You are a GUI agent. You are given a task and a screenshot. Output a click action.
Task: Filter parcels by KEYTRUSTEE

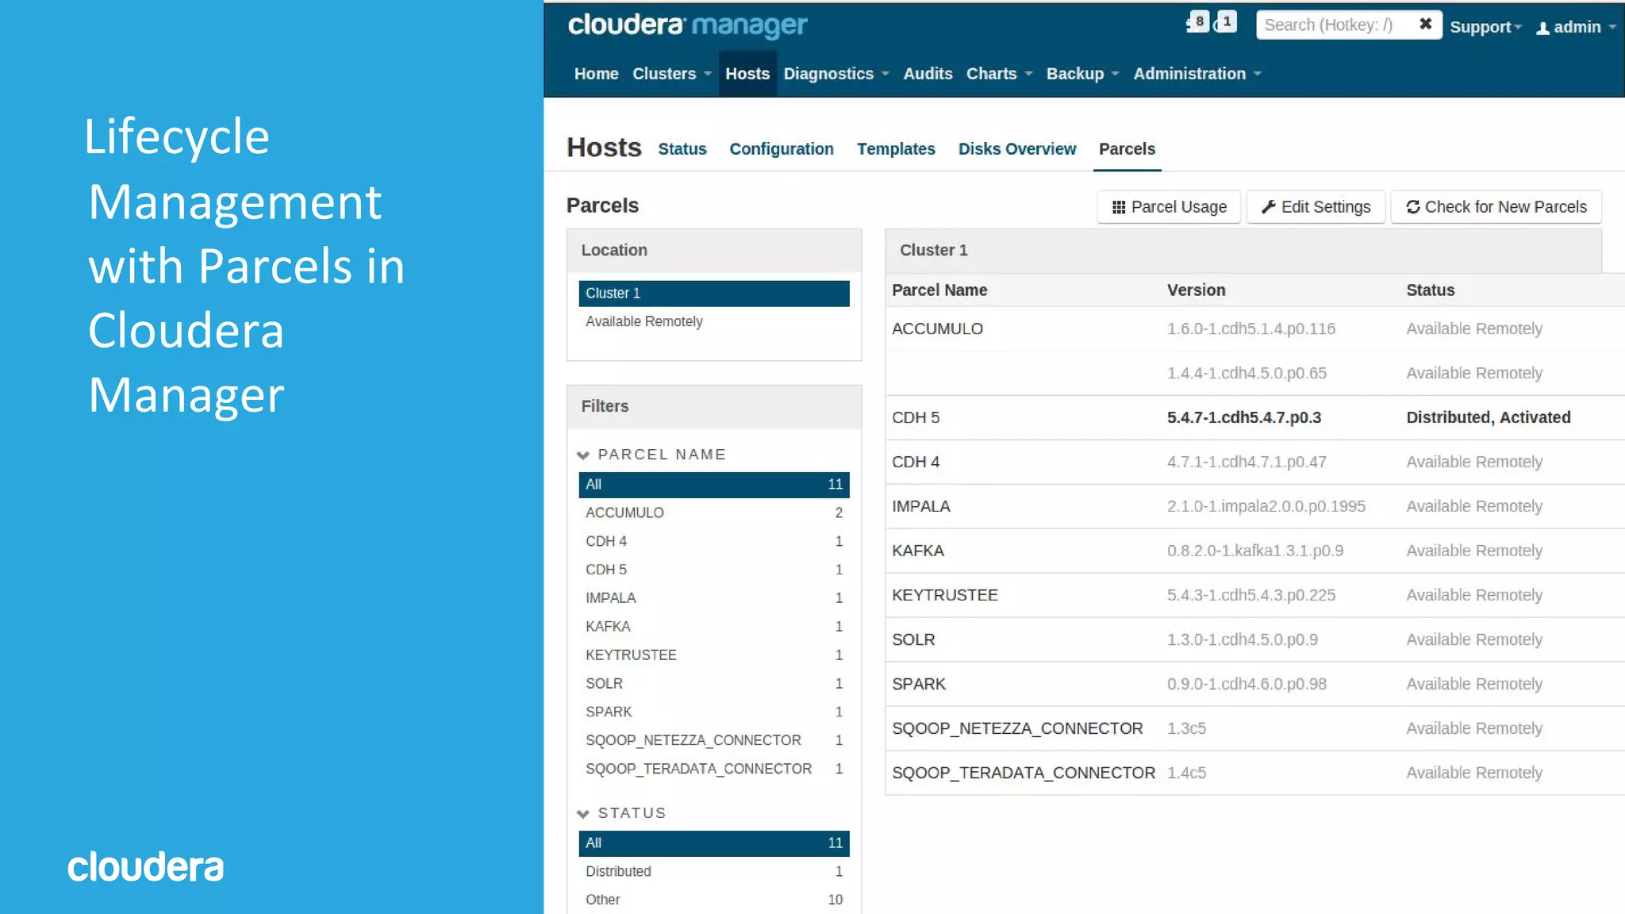pyautogui.click(x=714, y=655)
